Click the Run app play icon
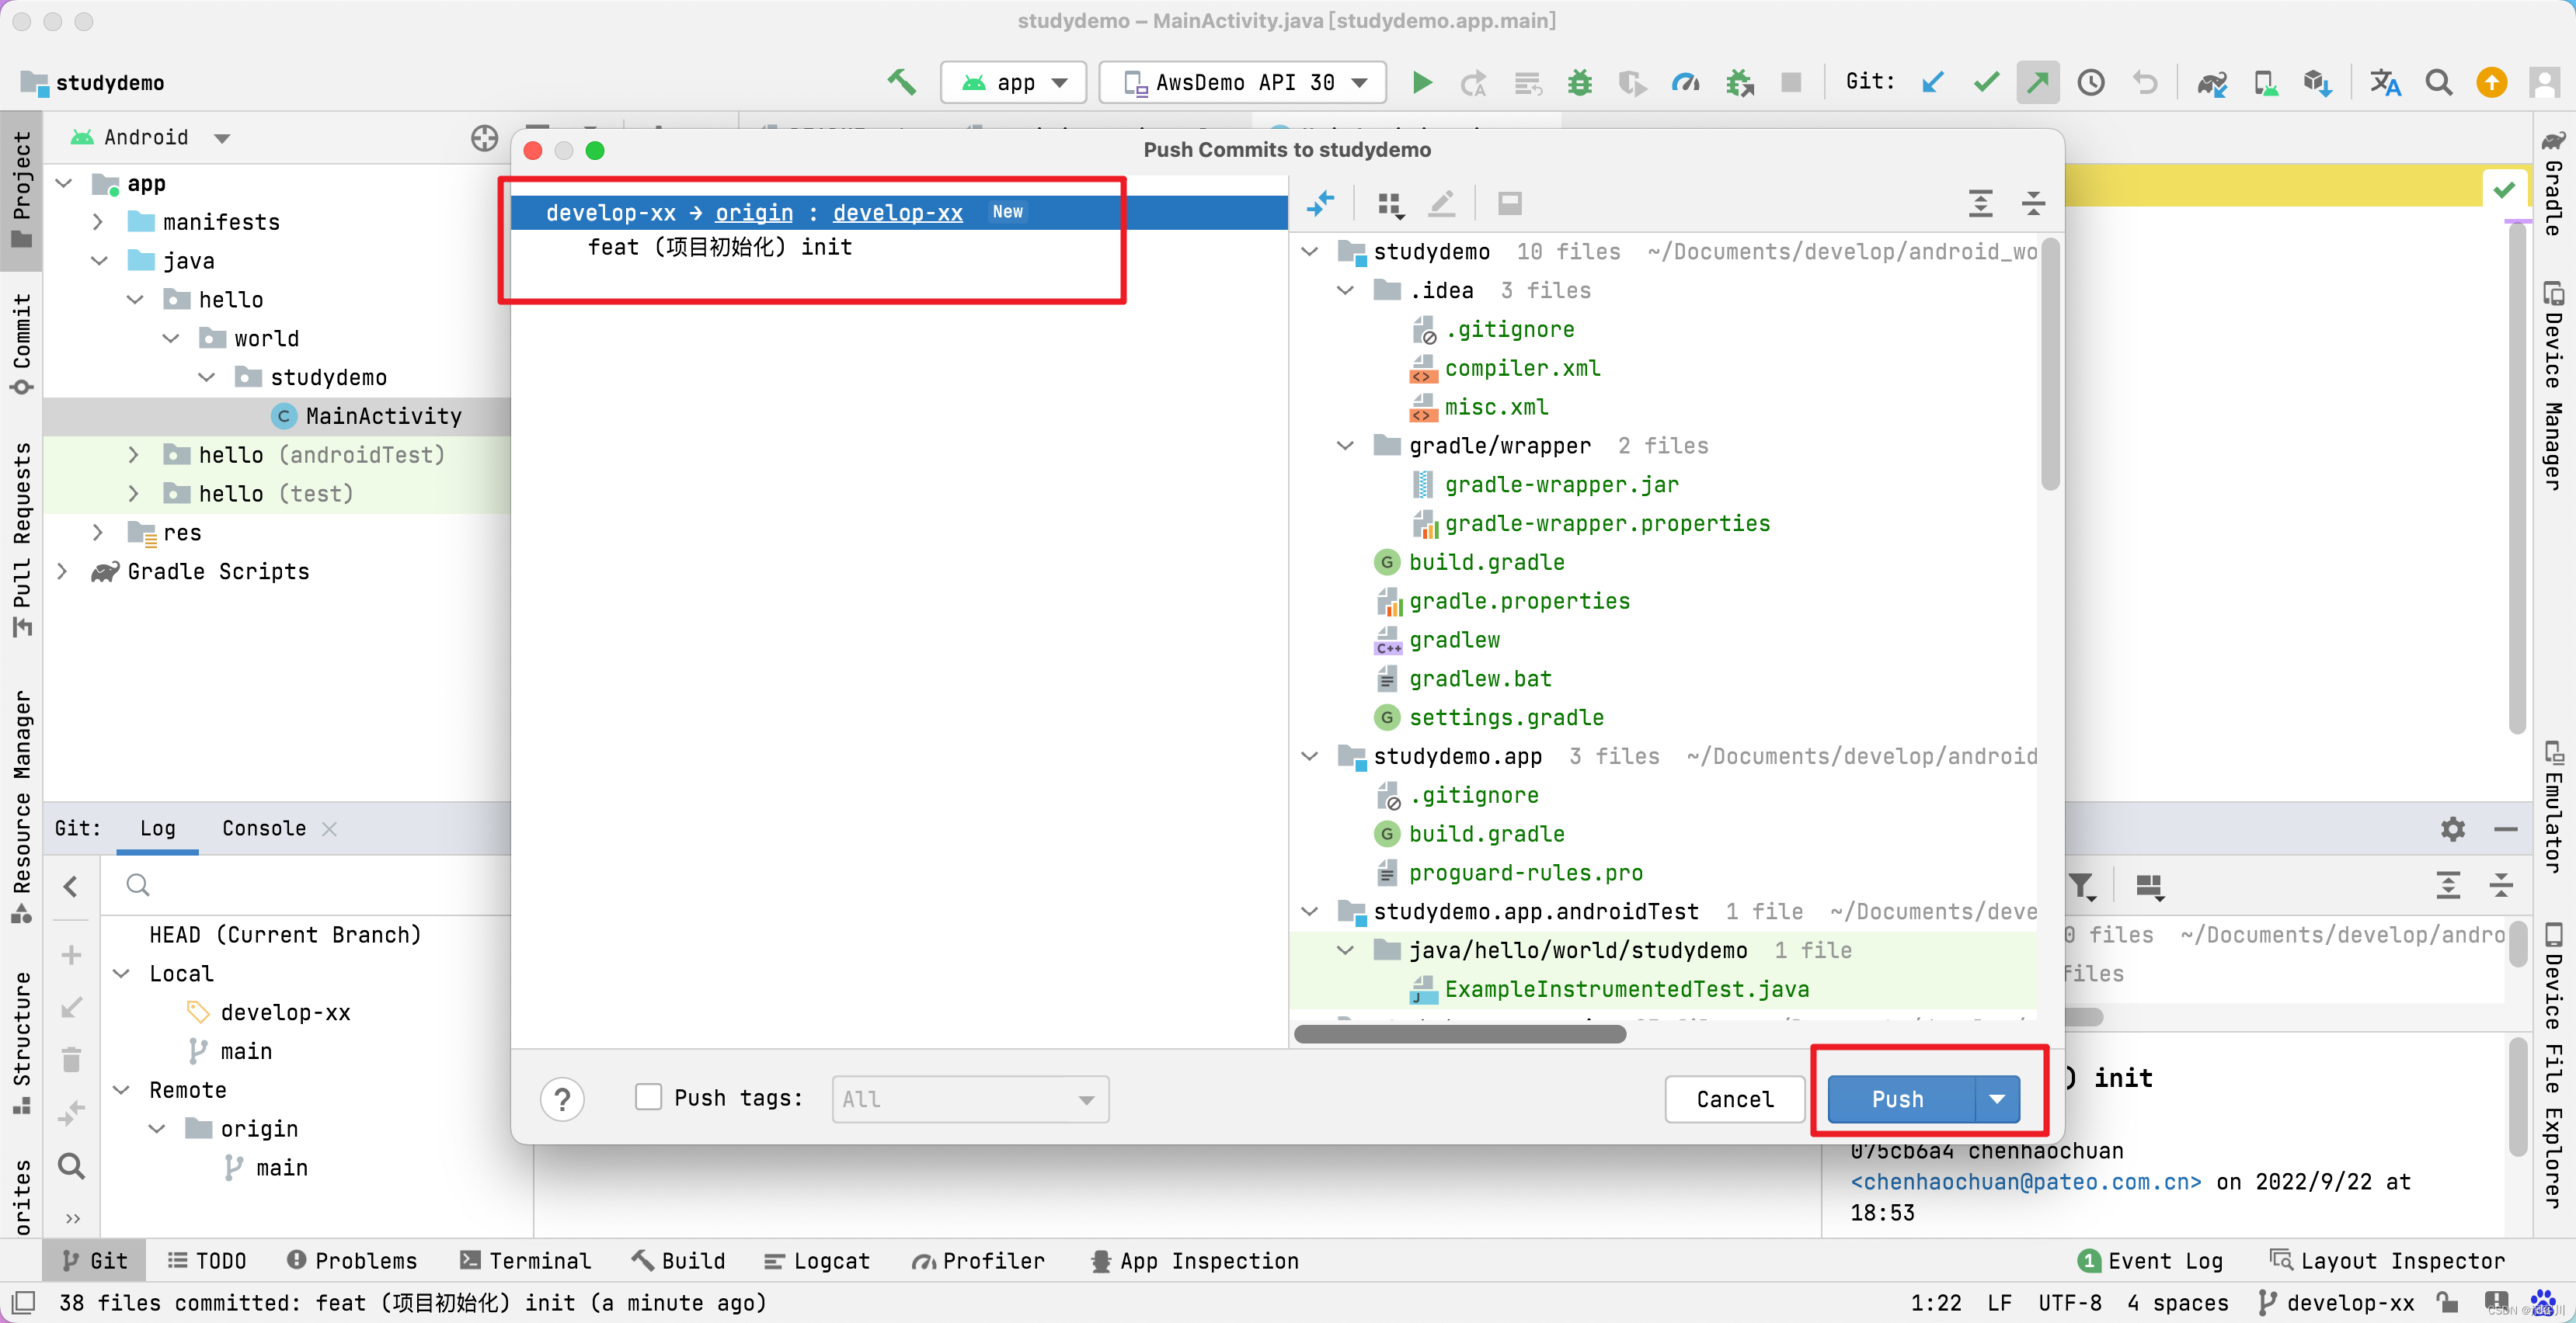Screen dimensions: 2576x1323 coord(1421,82)
